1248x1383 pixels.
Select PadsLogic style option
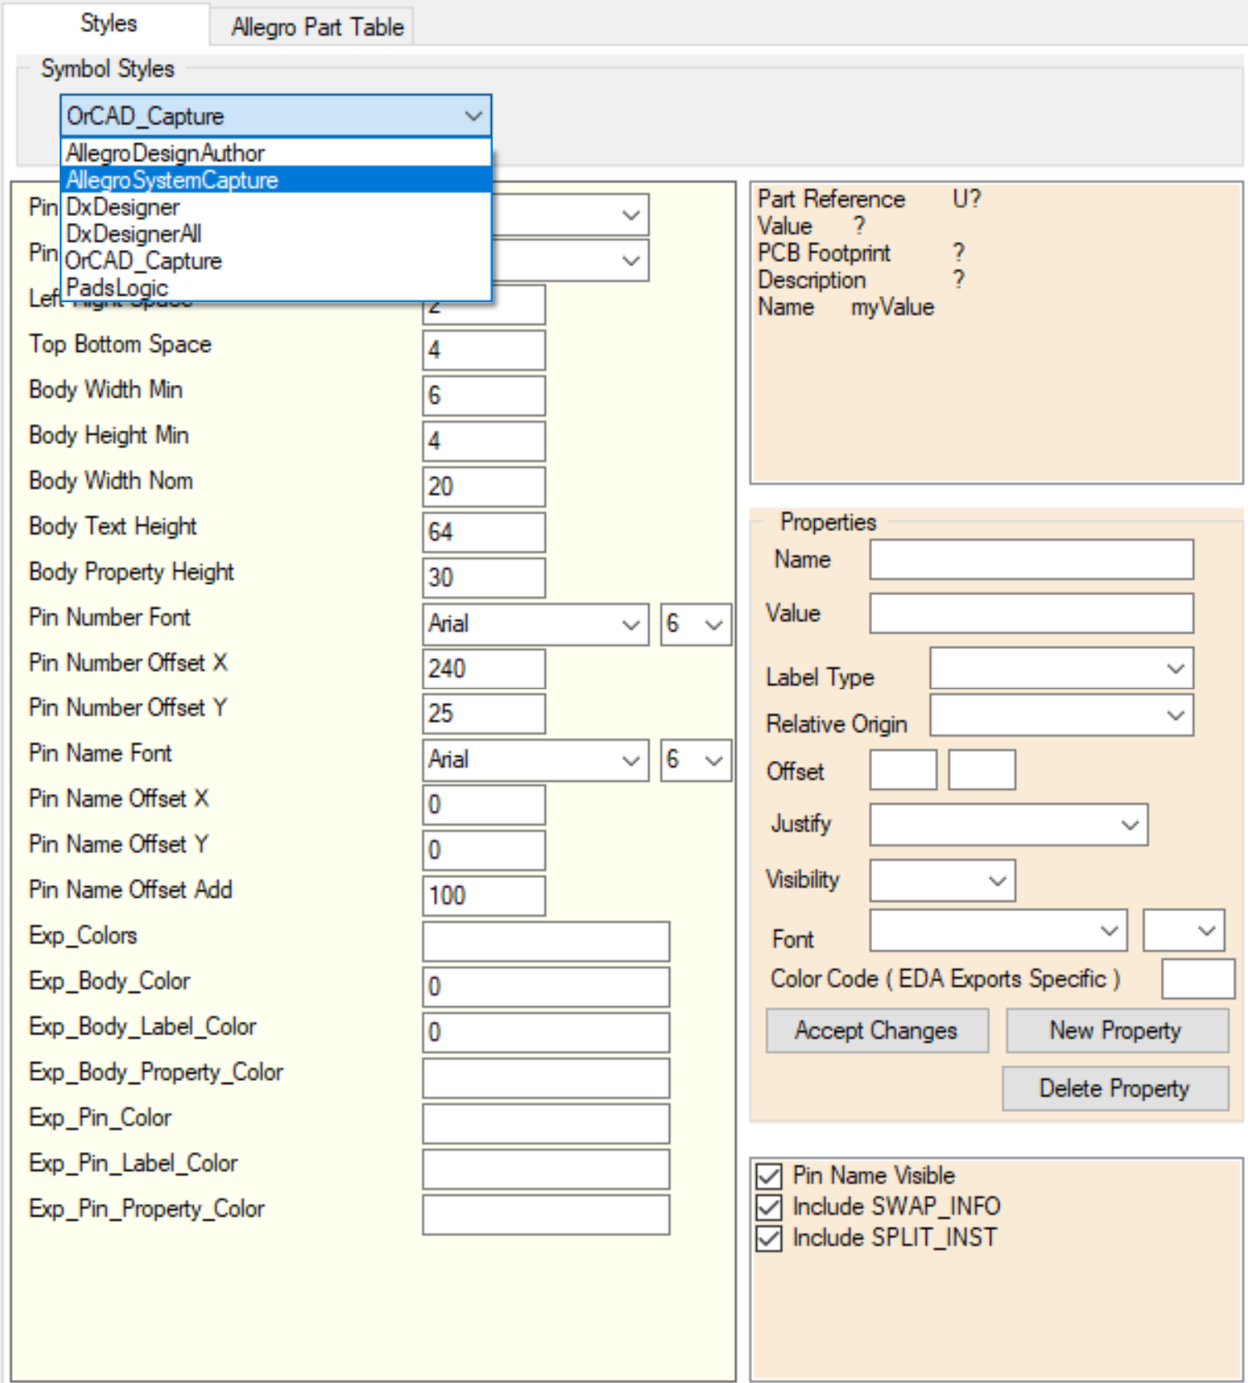(x=277, y=287)
